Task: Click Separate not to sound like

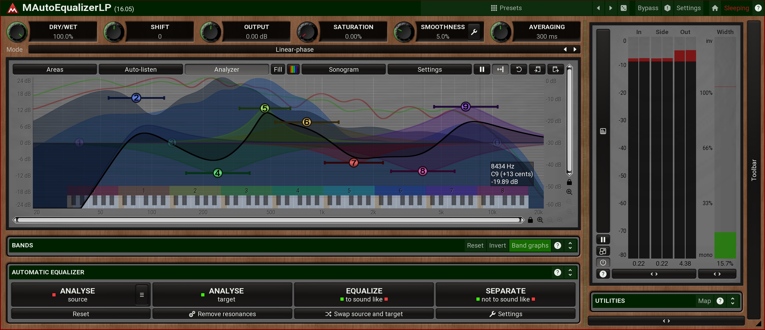Action: point(506,295)
